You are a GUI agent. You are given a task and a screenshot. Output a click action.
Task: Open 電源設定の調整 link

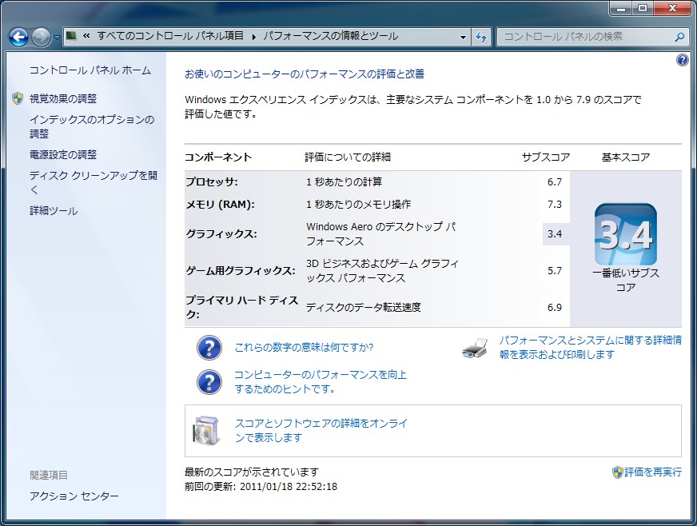tap(63, 155)
